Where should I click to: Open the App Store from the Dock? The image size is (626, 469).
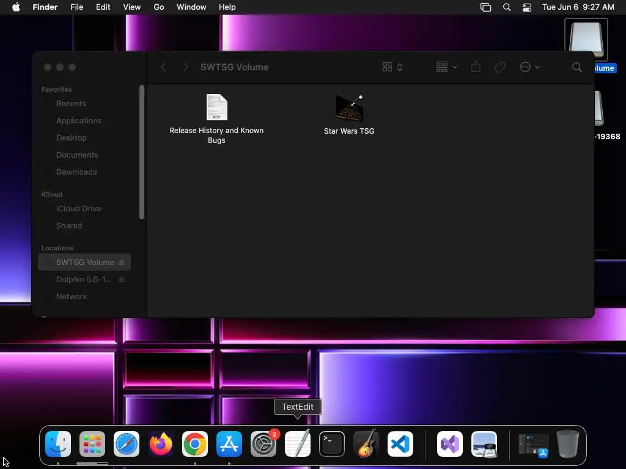tap(229, 444)
